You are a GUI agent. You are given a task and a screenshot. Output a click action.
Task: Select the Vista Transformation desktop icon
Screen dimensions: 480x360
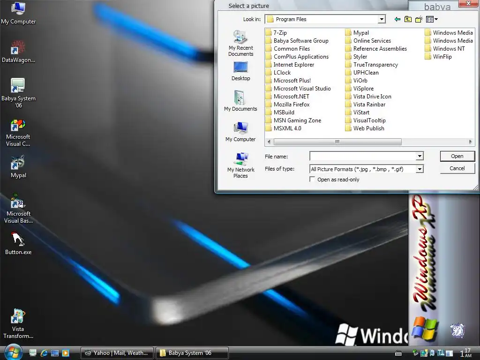[x=18, y=324]
